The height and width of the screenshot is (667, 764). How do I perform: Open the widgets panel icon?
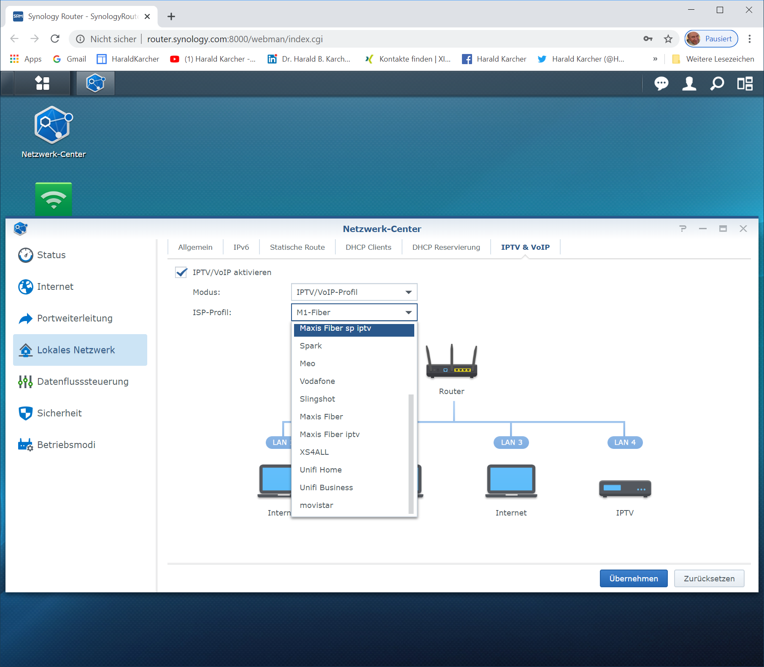click(x=745, y=84)
